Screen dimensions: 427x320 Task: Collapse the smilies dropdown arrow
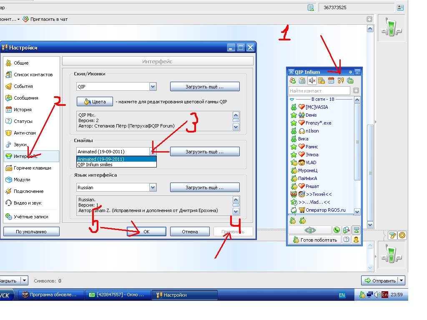(x=153, y=151)
